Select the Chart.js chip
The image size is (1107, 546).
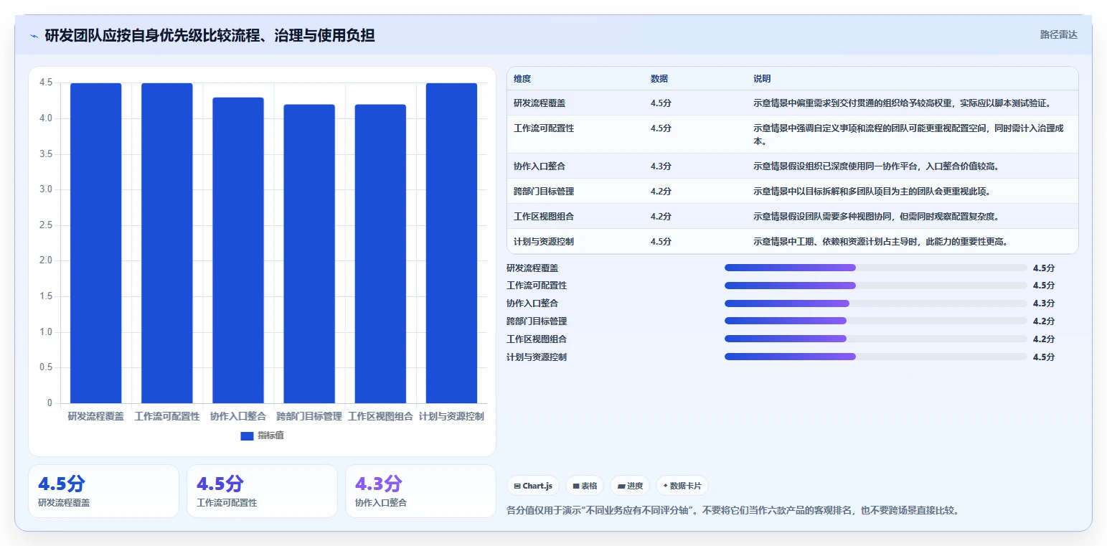pos(533,486)
